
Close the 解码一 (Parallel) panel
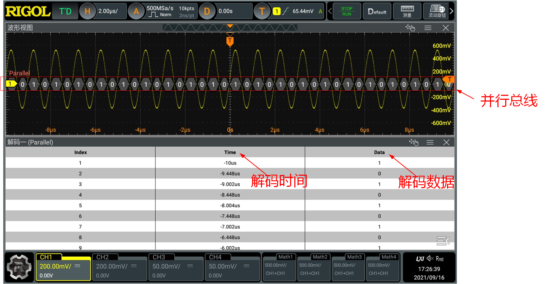click(446, 142)
